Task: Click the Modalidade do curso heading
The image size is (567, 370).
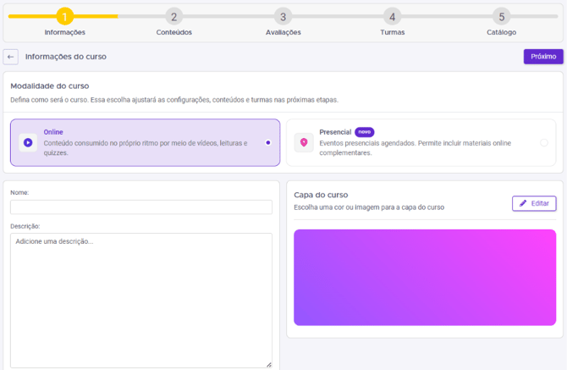Action: click(50, 86)
